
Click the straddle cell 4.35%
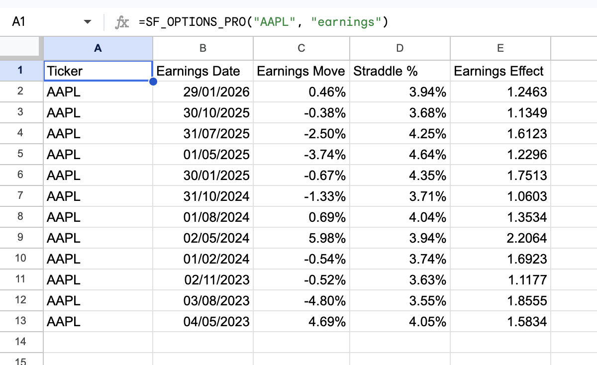(x=400, y=175)
